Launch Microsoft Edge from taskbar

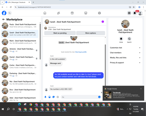click(x=20, y=104)
